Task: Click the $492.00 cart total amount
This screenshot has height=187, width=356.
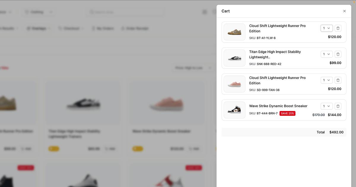Action: pyautogui.click(x=336, y=132)
